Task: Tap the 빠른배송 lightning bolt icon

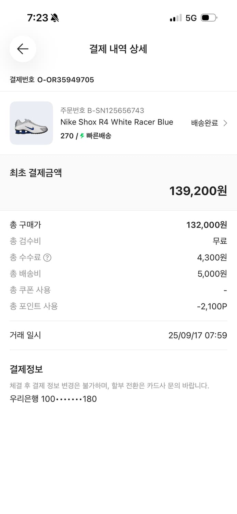Action: (82, 136)
